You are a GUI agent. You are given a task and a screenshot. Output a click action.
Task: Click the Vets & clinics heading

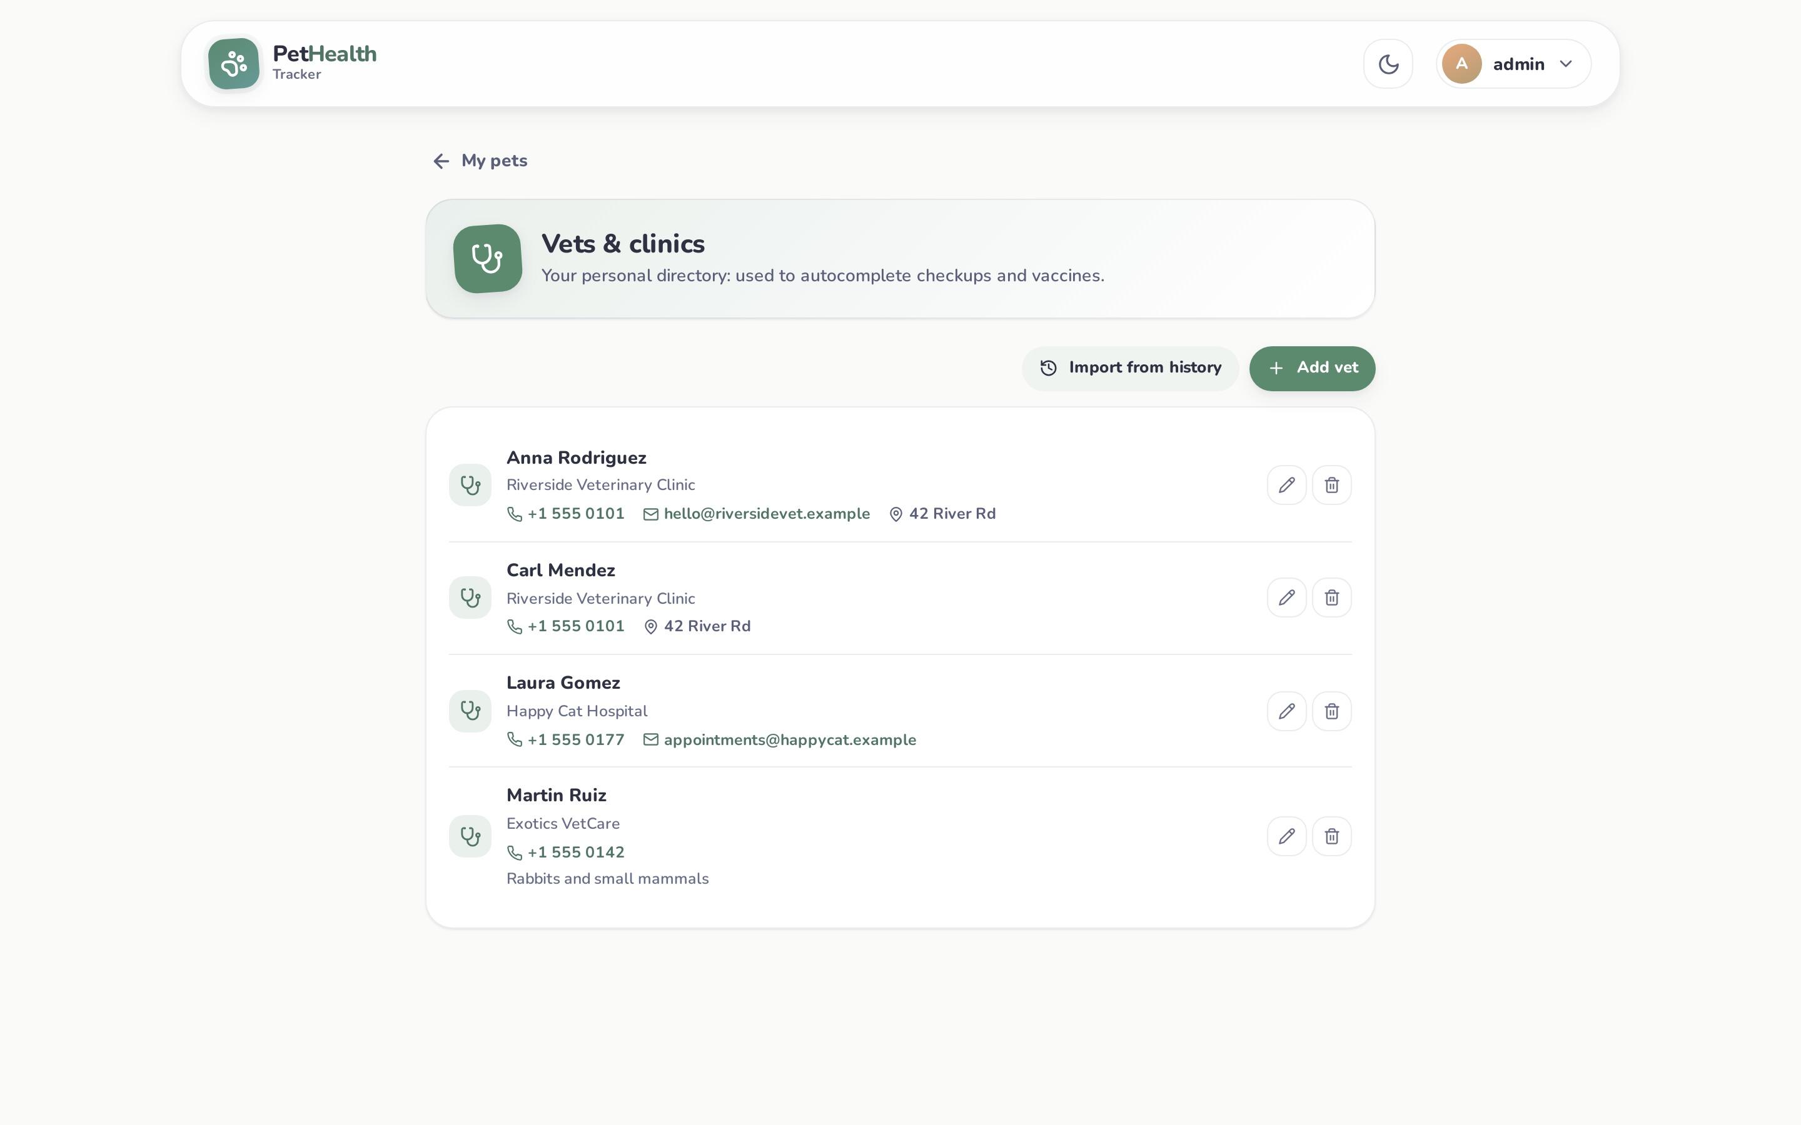click(623, 244)
